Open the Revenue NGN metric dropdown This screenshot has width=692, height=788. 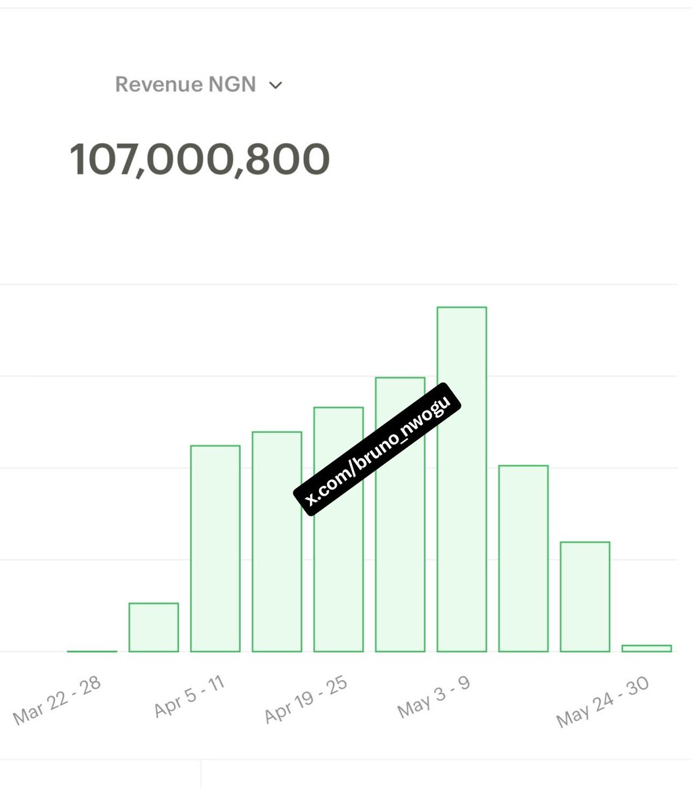coord(198,85)
